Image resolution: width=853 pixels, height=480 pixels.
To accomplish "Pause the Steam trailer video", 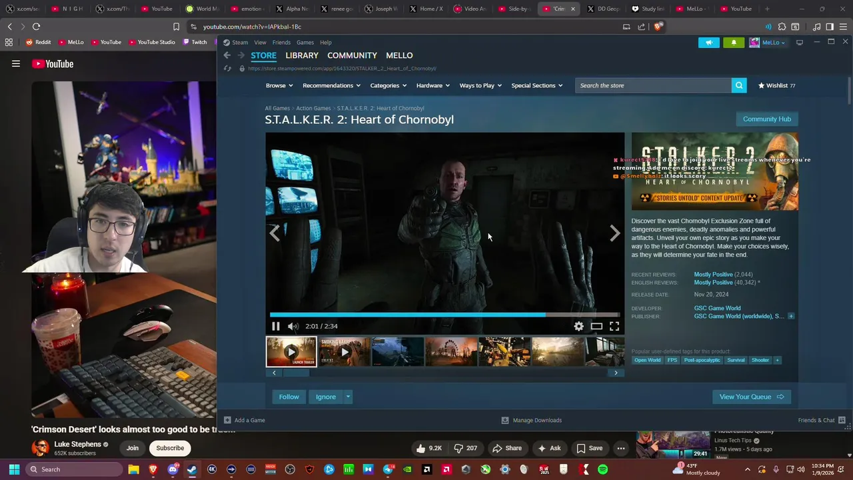I will point(275,326).
